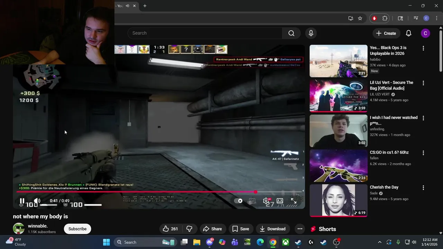Toggle the autoplay switch in player
The height and width of the screenshot is (249, 443).
pos(238,201)
